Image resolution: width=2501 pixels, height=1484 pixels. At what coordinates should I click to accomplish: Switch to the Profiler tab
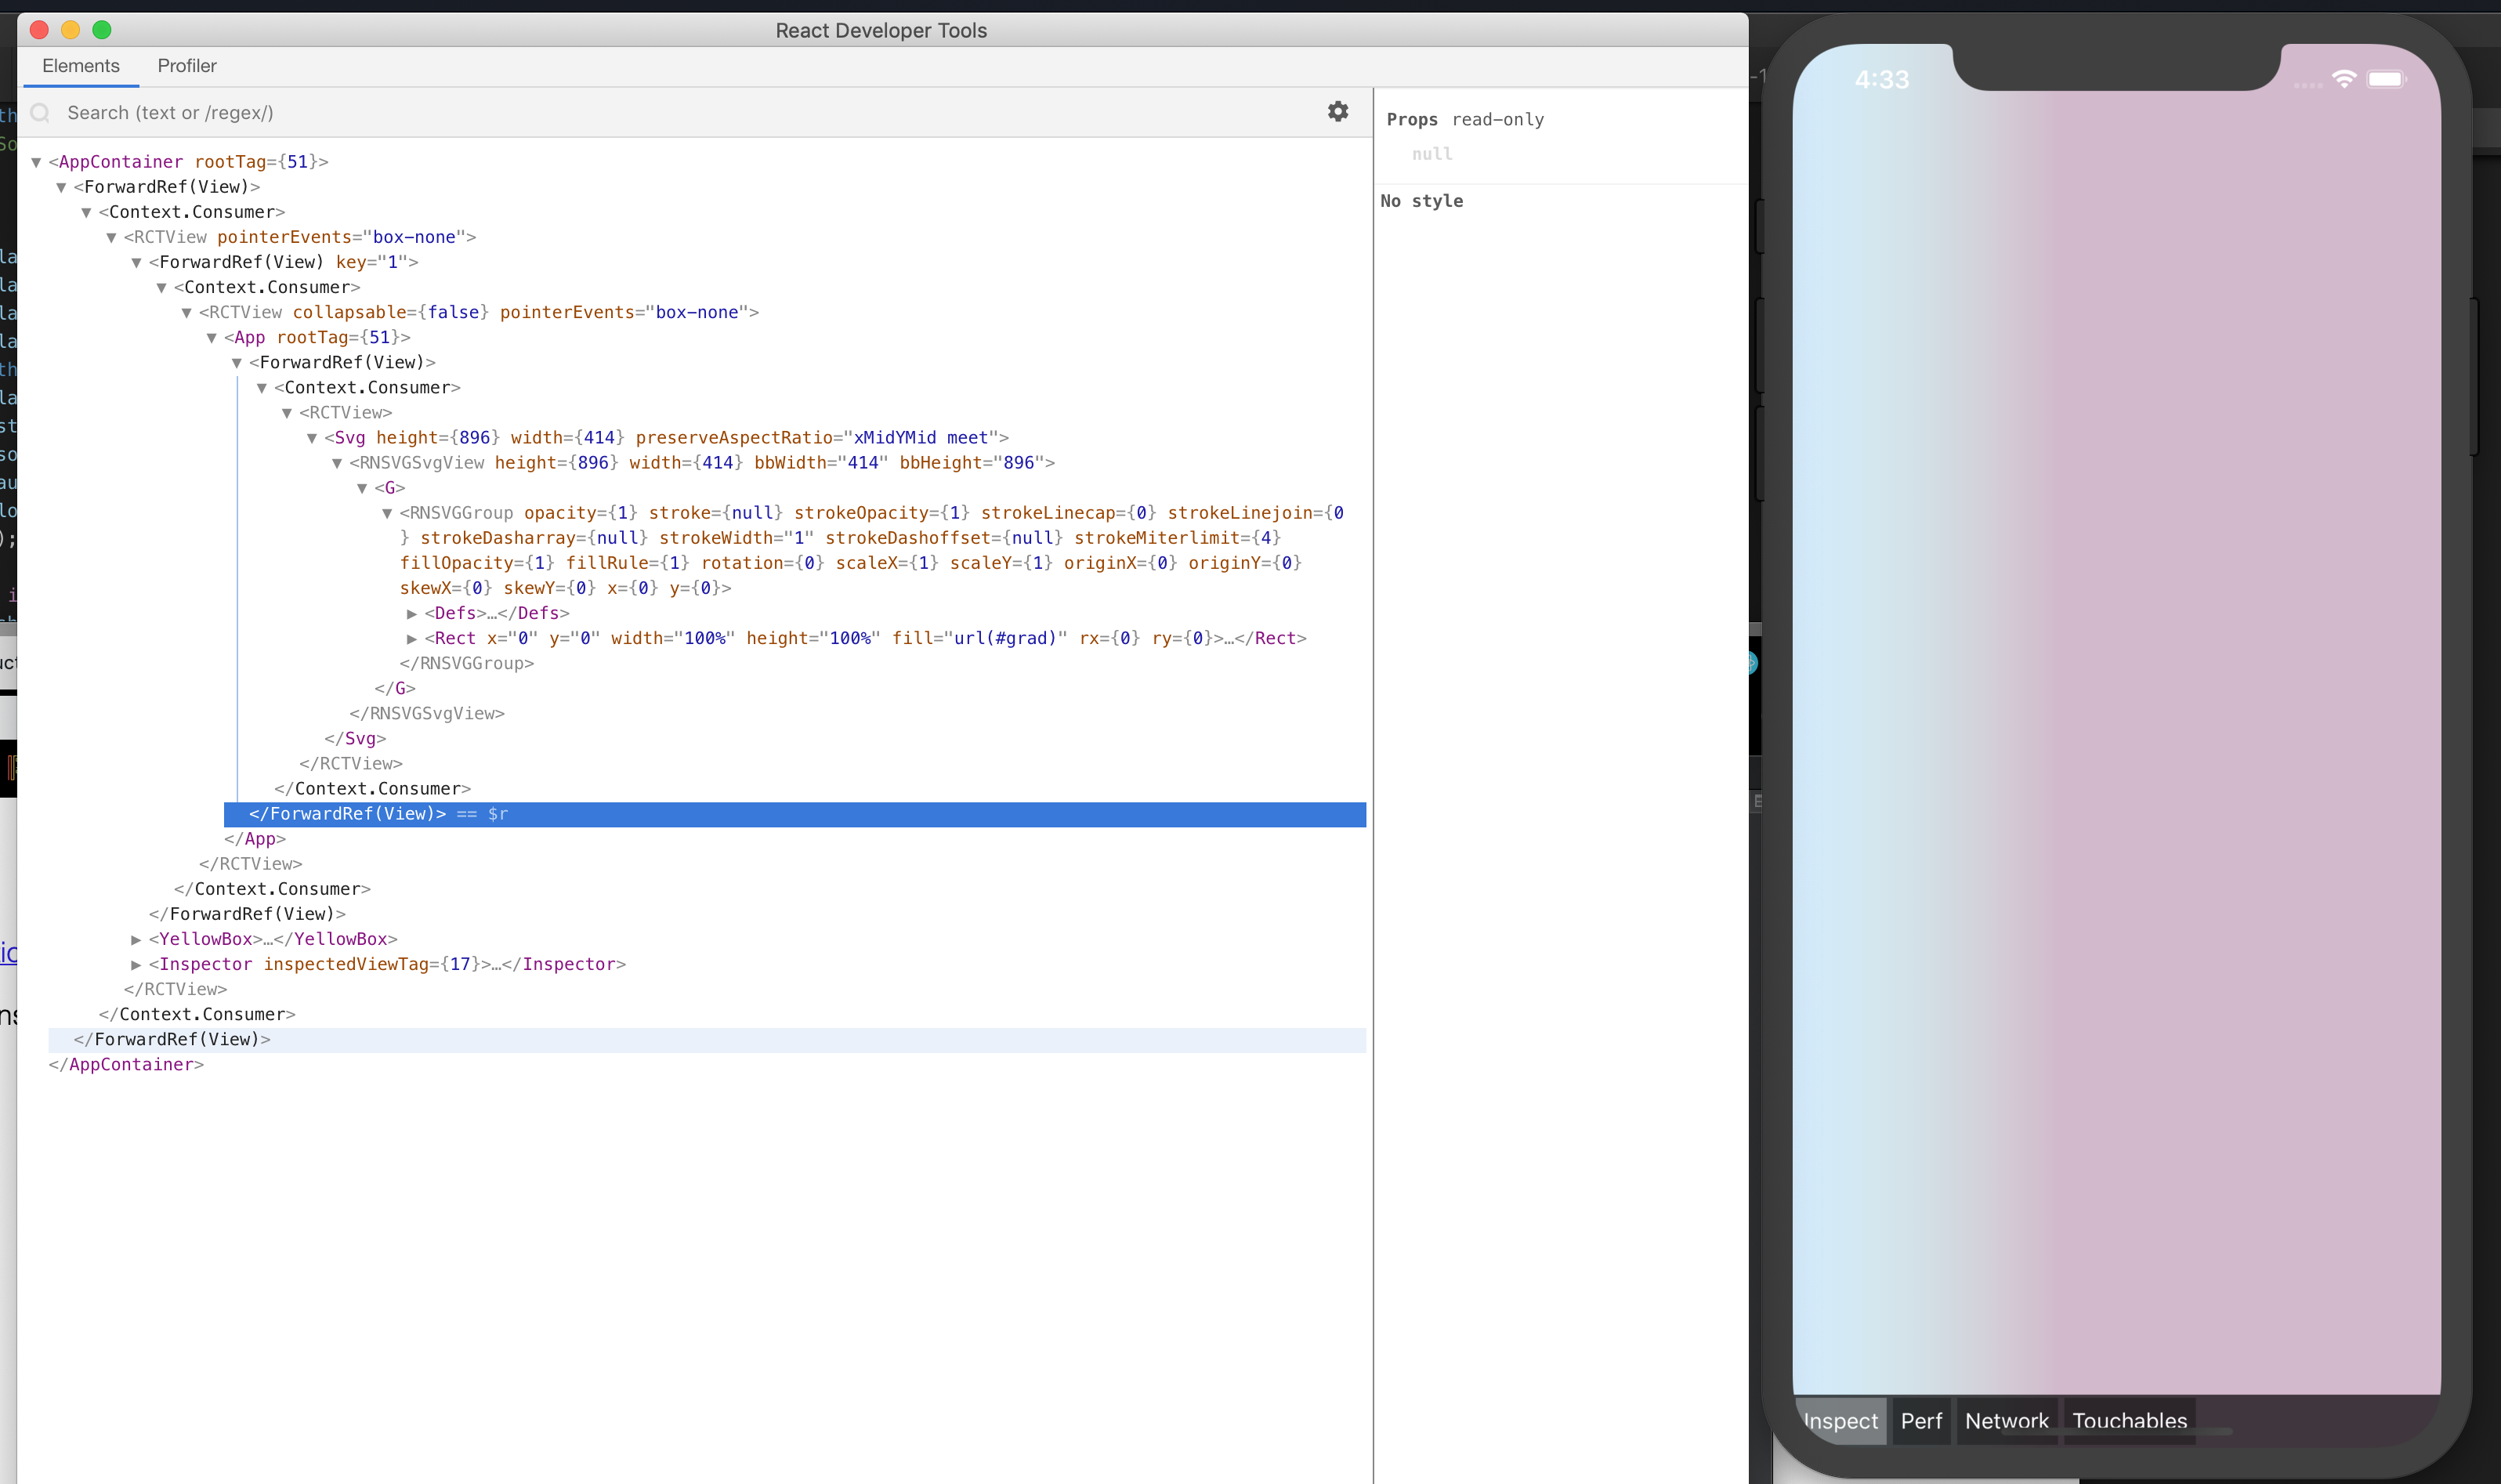click(x=188, y=65)
